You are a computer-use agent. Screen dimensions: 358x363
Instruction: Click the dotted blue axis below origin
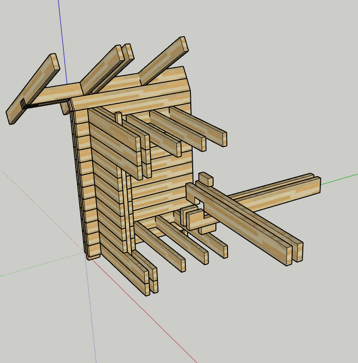click(x=91, y=310)
